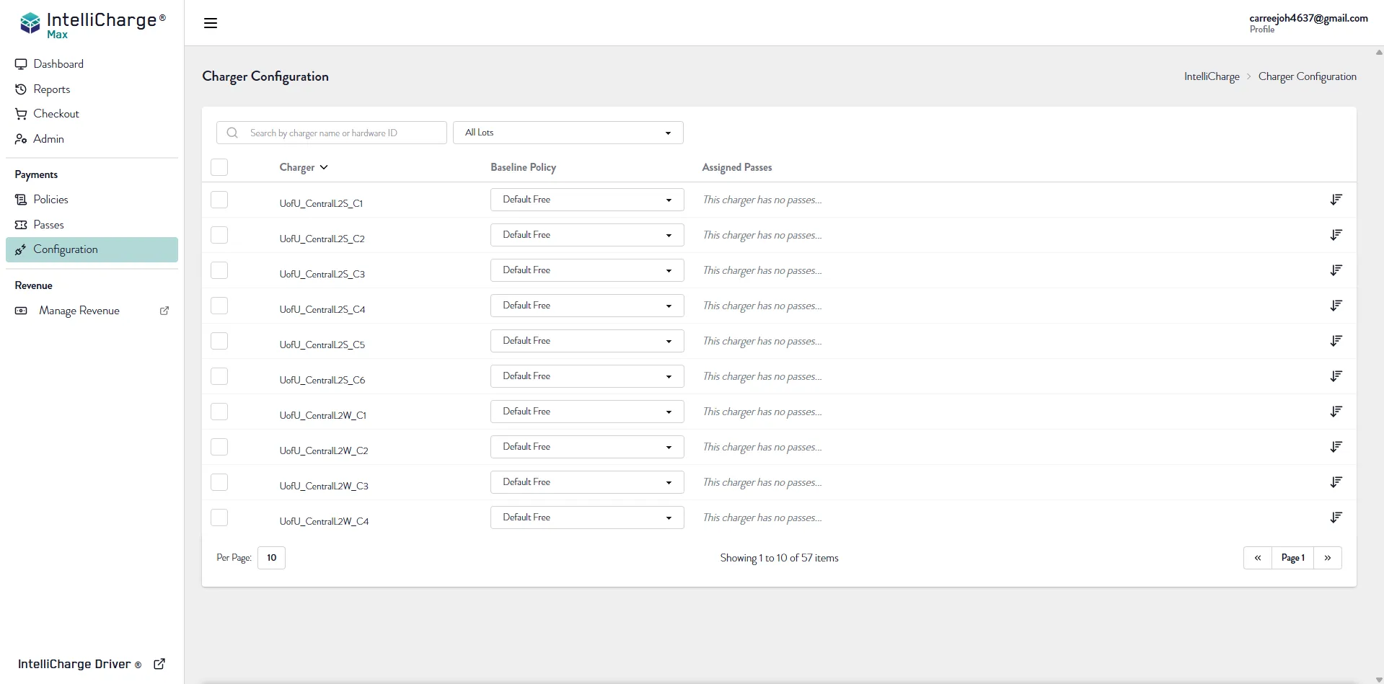Open the hamburger menu icon
Screen dimensions: 1384x684
point(211,23)
